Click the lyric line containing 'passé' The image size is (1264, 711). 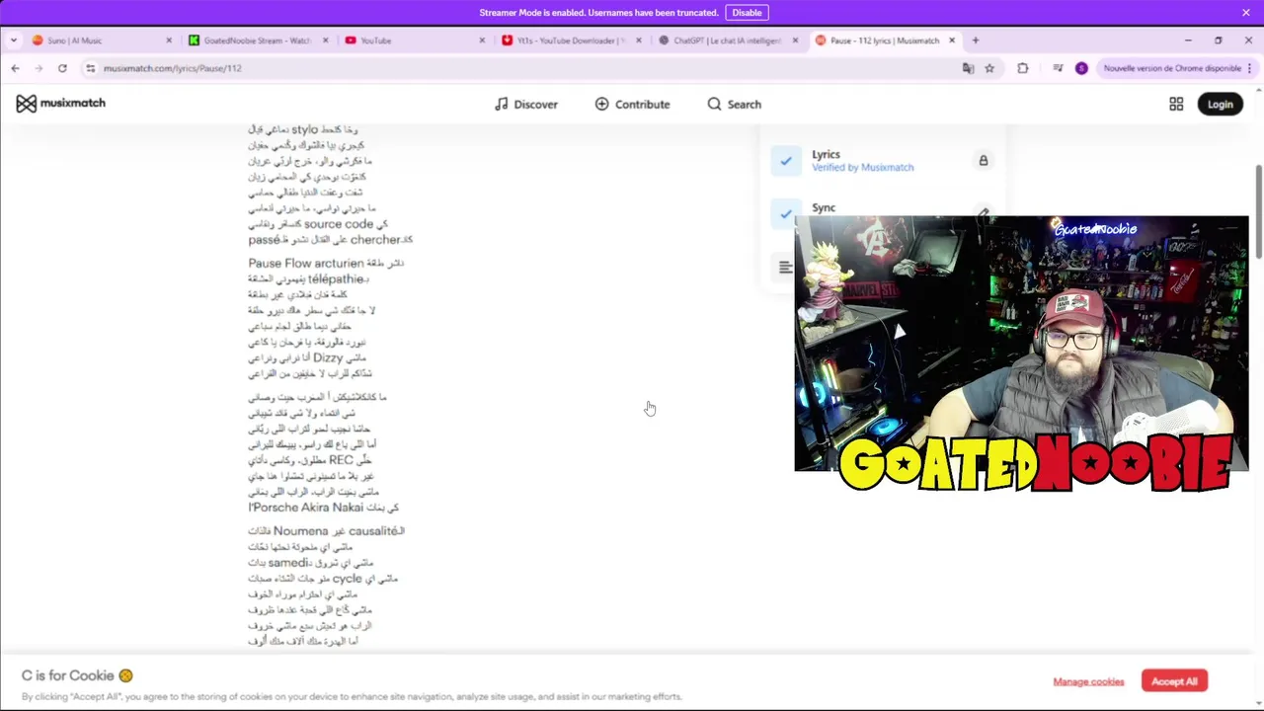click(331, 240)
